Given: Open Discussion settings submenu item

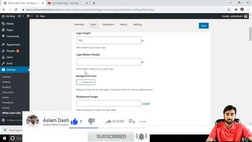Looking at the screenshot, I should [8, 92].
